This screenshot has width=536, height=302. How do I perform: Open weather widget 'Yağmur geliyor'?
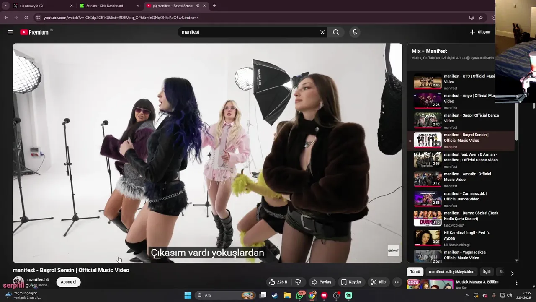click(x=23, y=295)
